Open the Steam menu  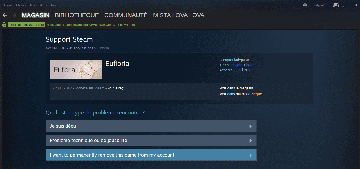[7, 5]
